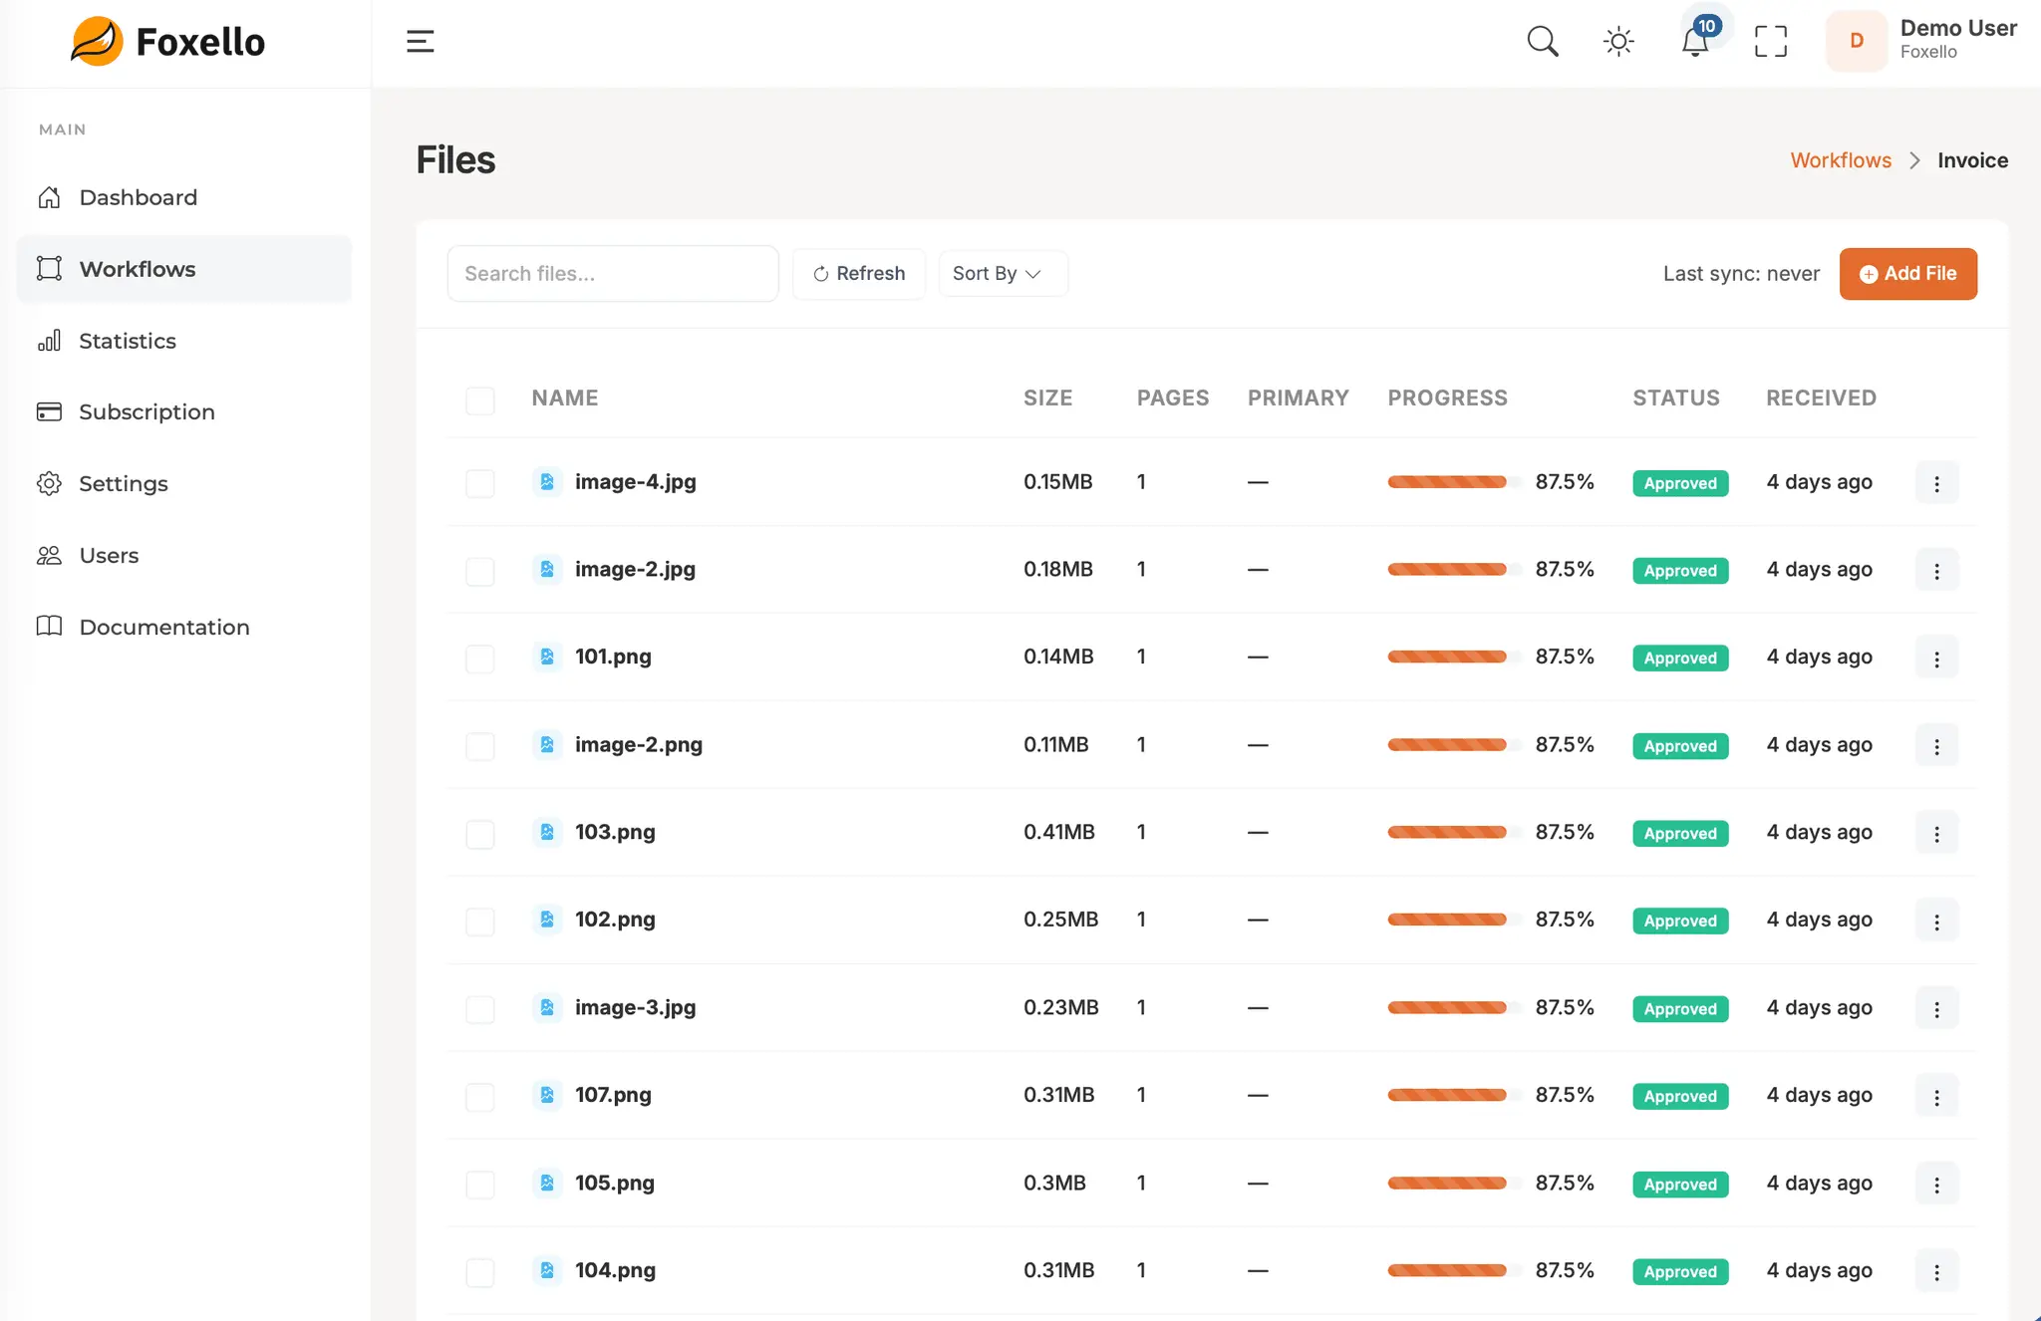This screenshot has width=2041, height=1321.
Task: Click image file icon for 107.png
Action: (547, 1095)
